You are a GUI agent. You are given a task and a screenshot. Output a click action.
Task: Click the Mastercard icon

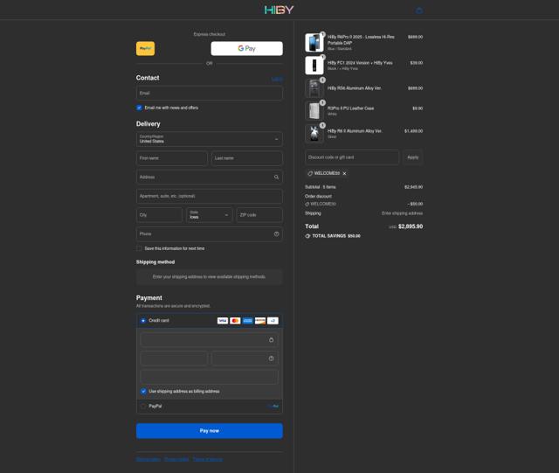(235, 321)
